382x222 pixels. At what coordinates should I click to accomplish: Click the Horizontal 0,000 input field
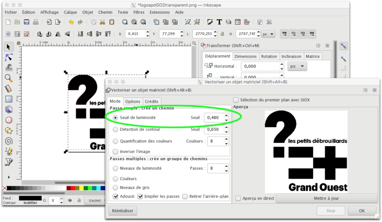260,66
